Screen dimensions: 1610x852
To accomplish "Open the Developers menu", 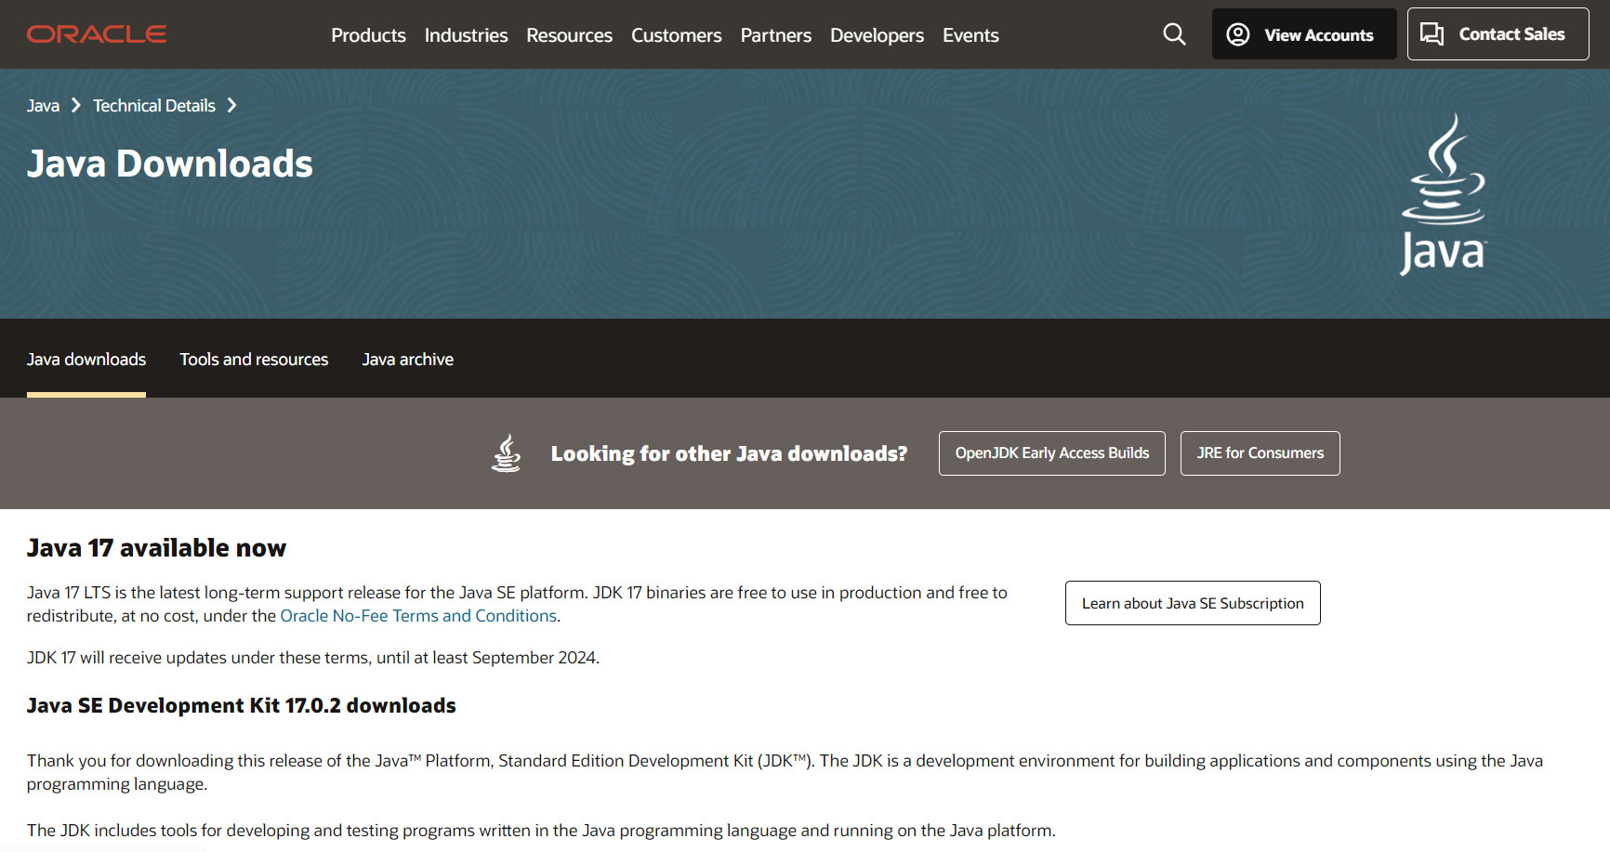I will click(877, 35).
